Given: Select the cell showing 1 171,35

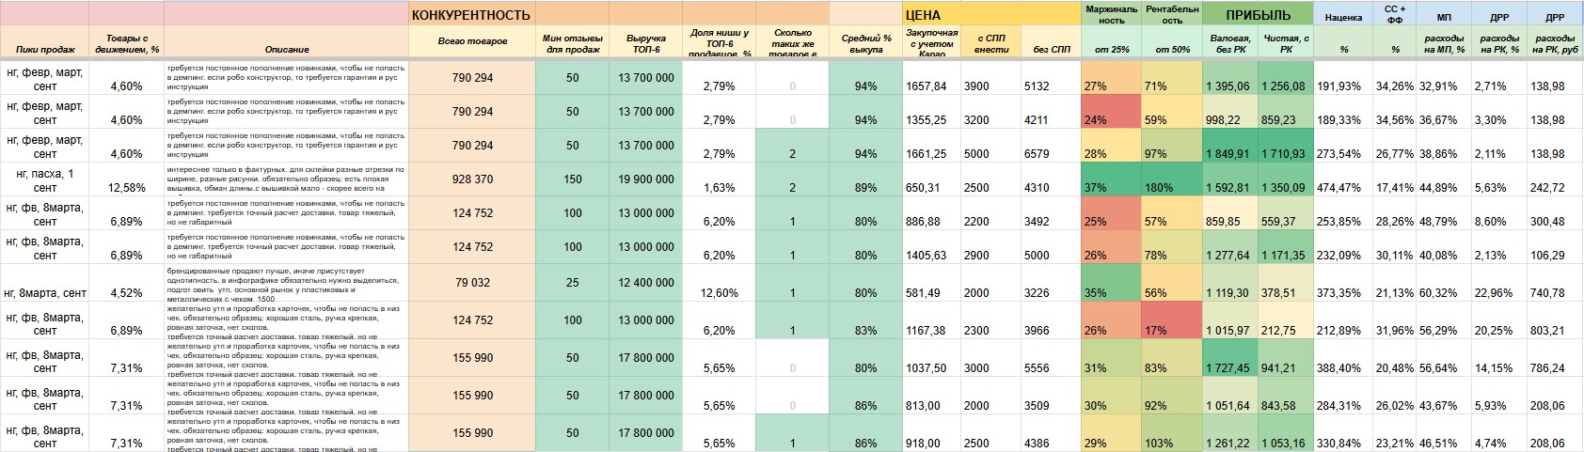Looking at the screenshot, I should tap(1285, 246).
